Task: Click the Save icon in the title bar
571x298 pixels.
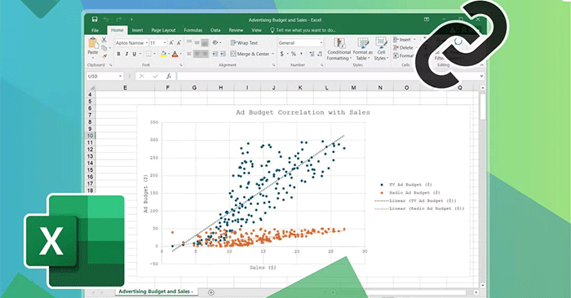Action: [x=95, y=20]
